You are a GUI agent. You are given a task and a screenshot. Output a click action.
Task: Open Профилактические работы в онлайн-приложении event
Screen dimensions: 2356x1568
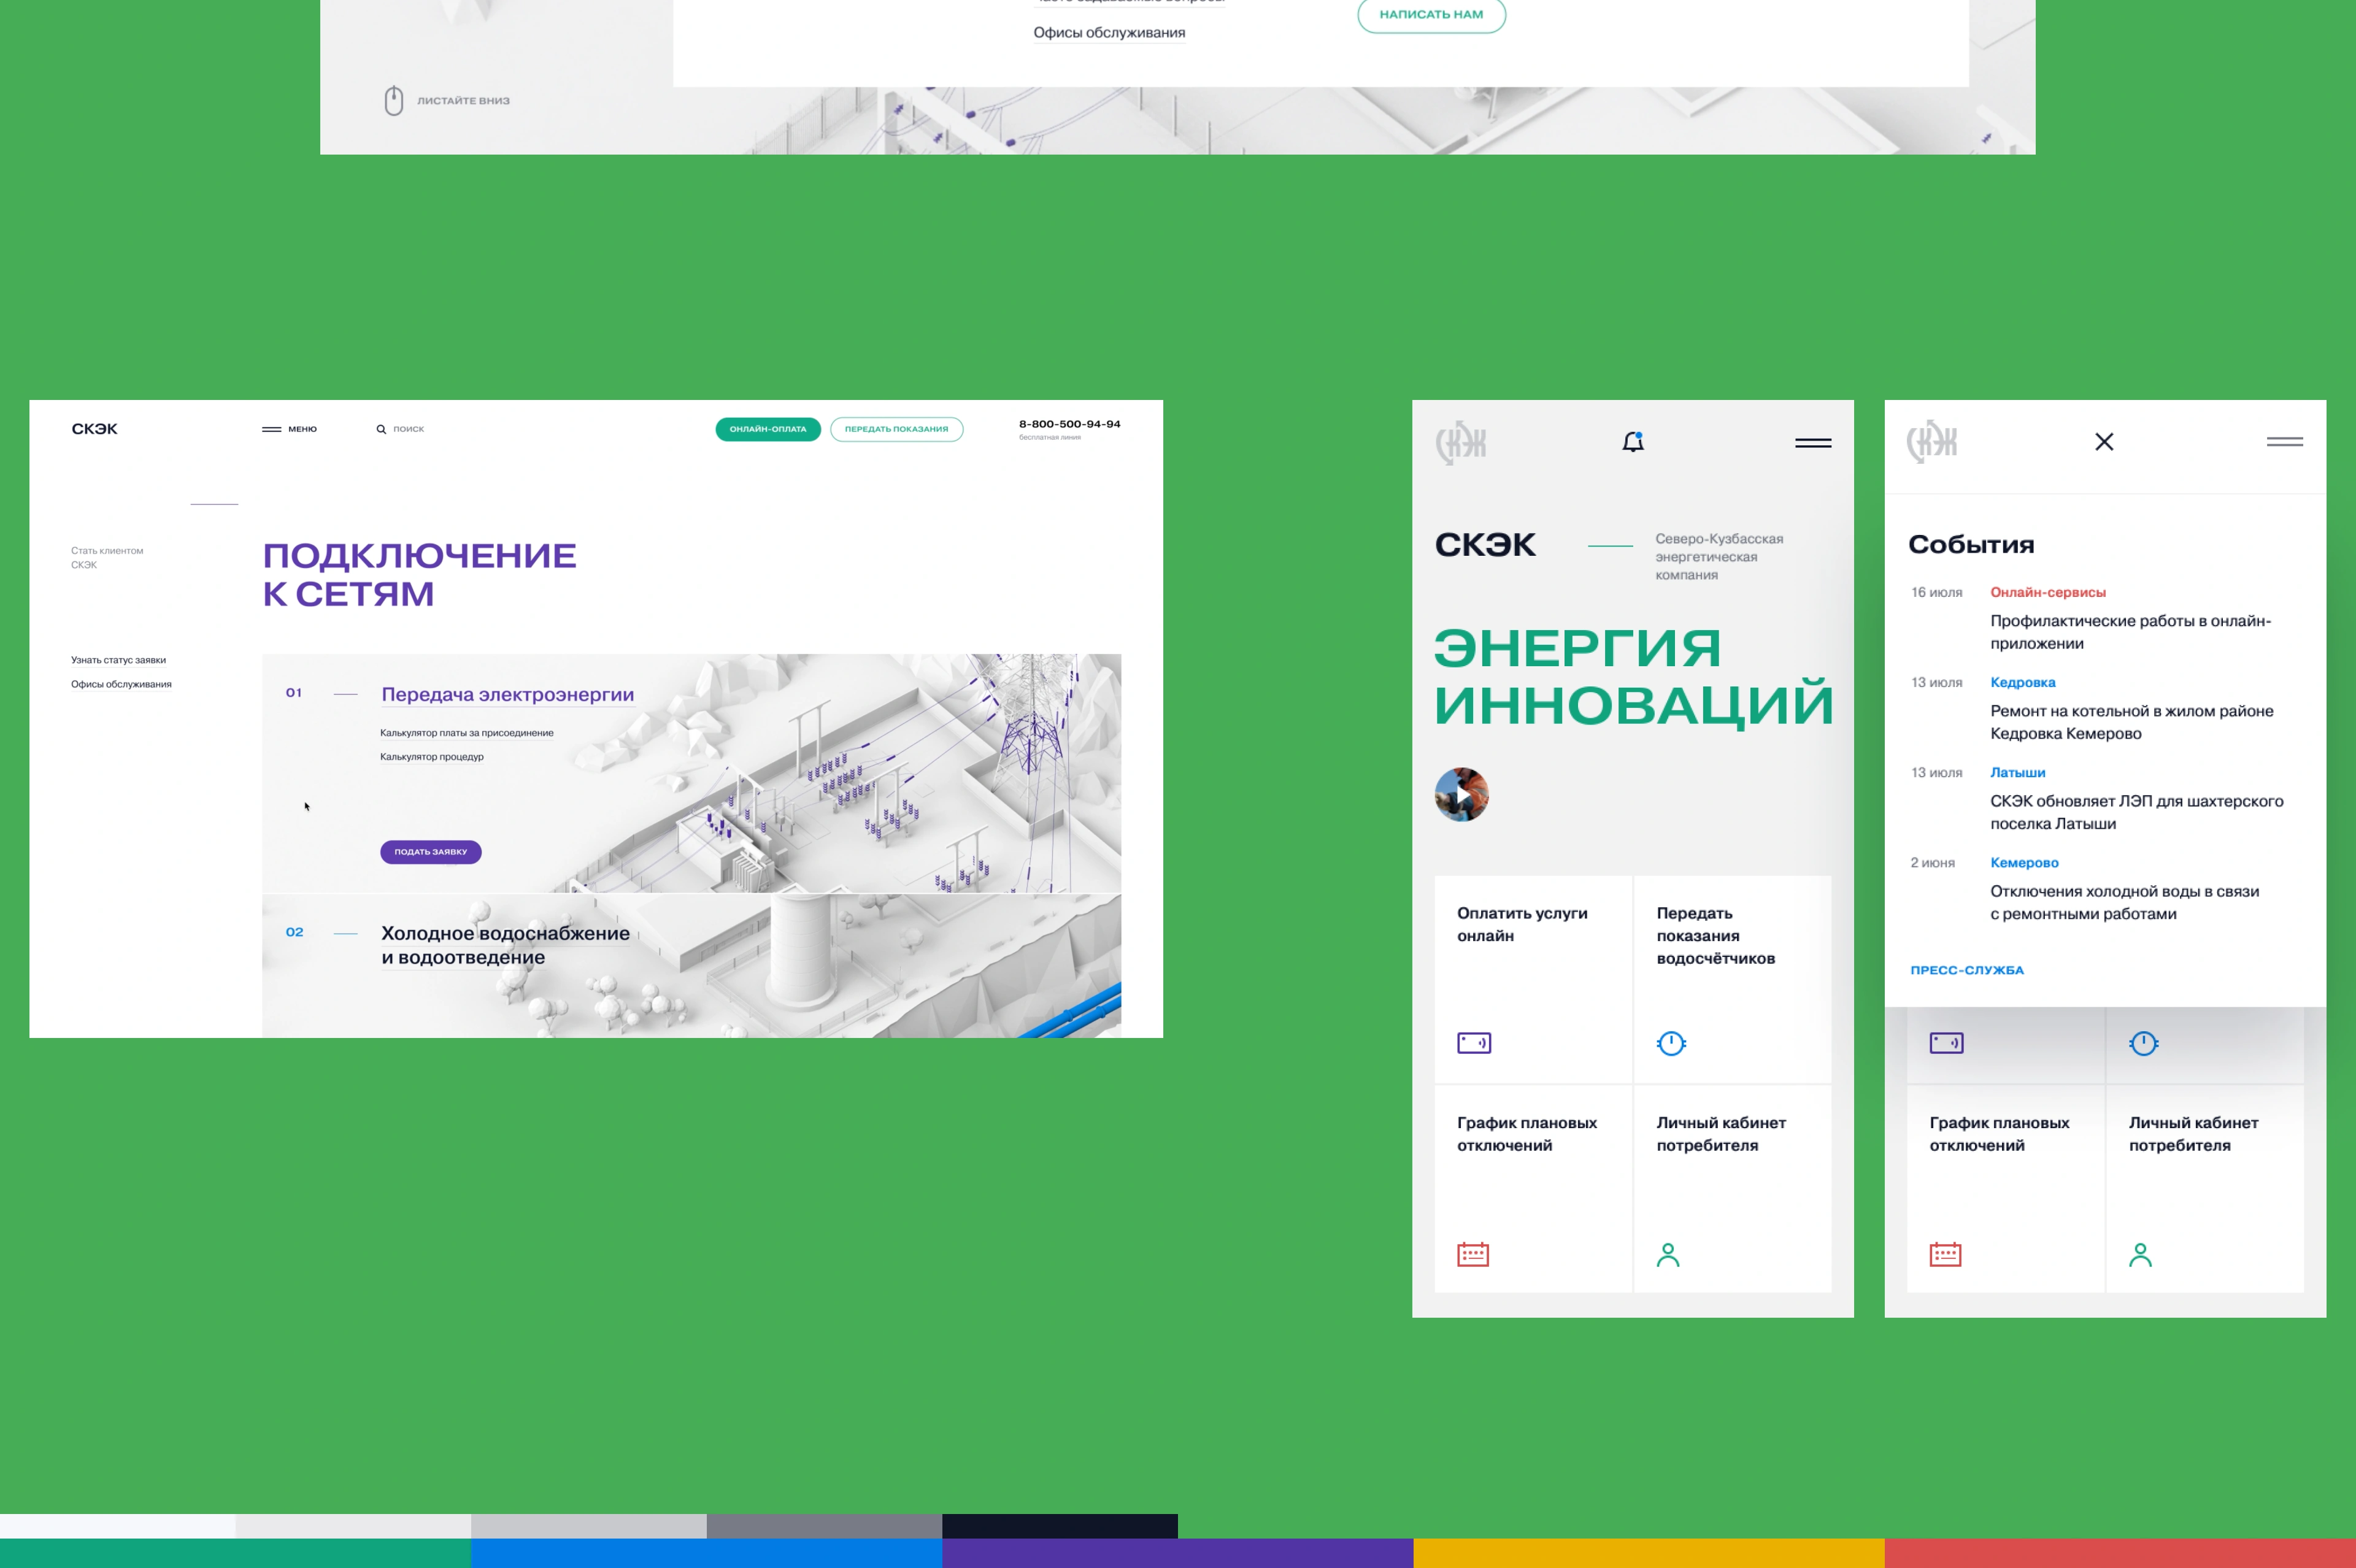2130,632
